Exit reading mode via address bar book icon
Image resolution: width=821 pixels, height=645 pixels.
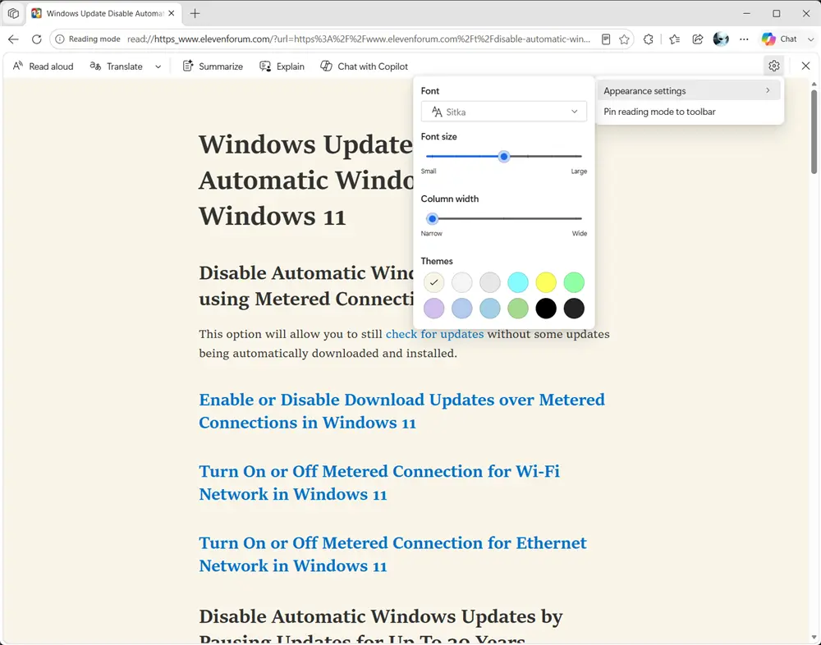pos(606,39)
